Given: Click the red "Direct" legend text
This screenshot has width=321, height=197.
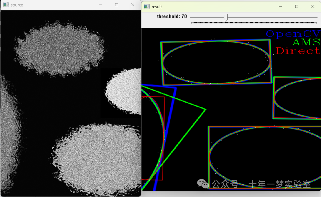Looking at the screenshot, I should point(298,51).
